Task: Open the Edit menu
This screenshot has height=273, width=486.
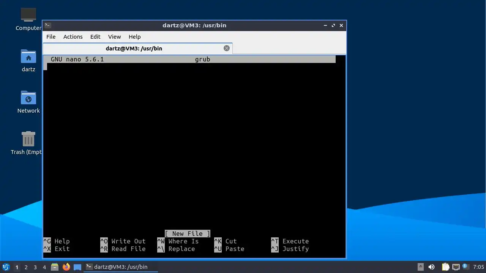Action: click(x=95, y=37)
